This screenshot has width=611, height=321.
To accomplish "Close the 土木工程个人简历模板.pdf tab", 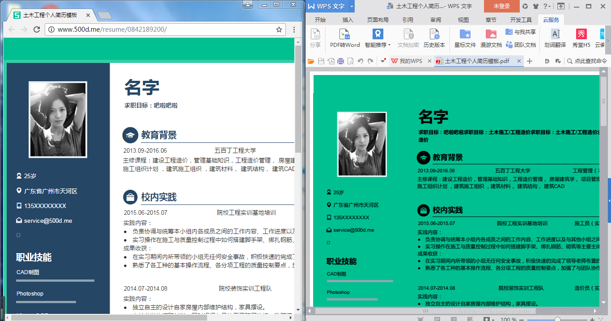I will 519,61.
